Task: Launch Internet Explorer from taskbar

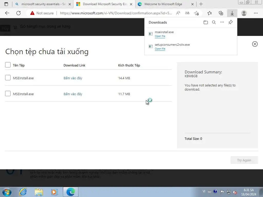Action: 23,192
